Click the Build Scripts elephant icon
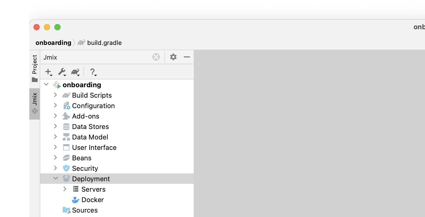The height and width of the screenshot is (217, 425). click(x=66, y=95)
